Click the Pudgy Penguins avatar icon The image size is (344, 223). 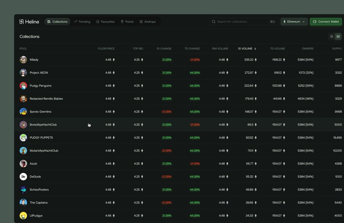pos(23,86)
